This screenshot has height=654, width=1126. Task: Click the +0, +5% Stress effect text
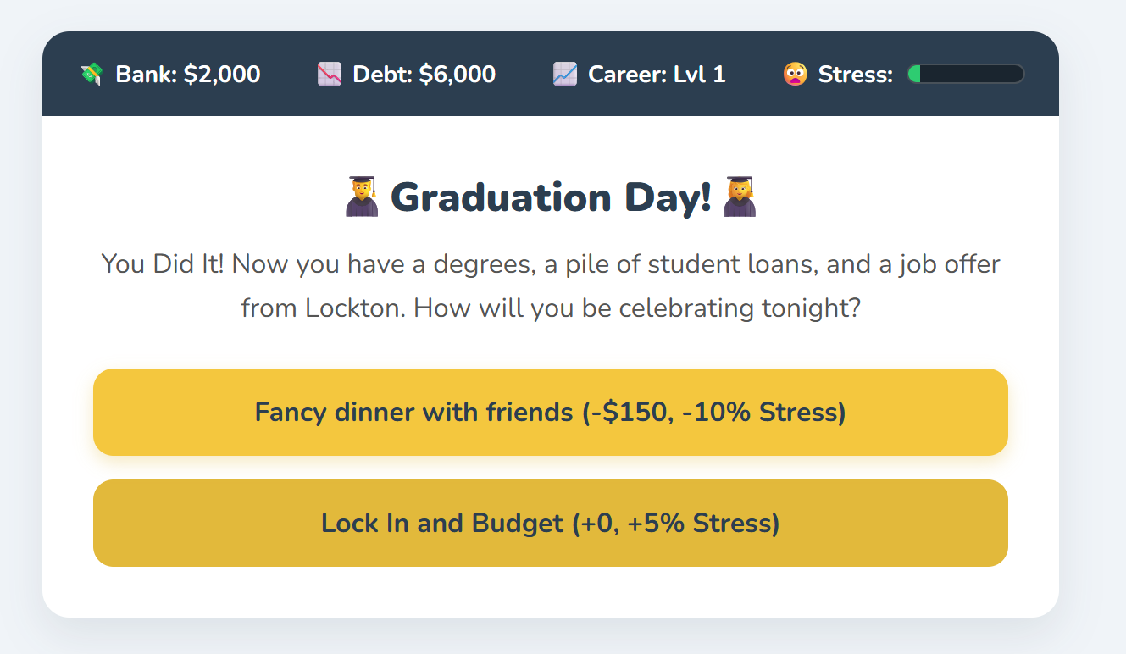coord(676,524)
